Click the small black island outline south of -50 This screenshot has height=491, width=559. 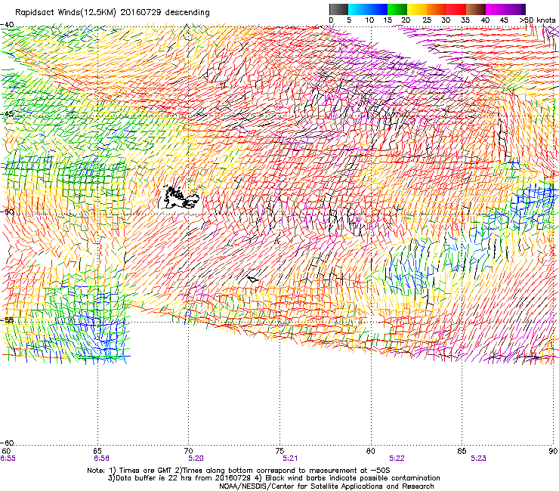253,279
